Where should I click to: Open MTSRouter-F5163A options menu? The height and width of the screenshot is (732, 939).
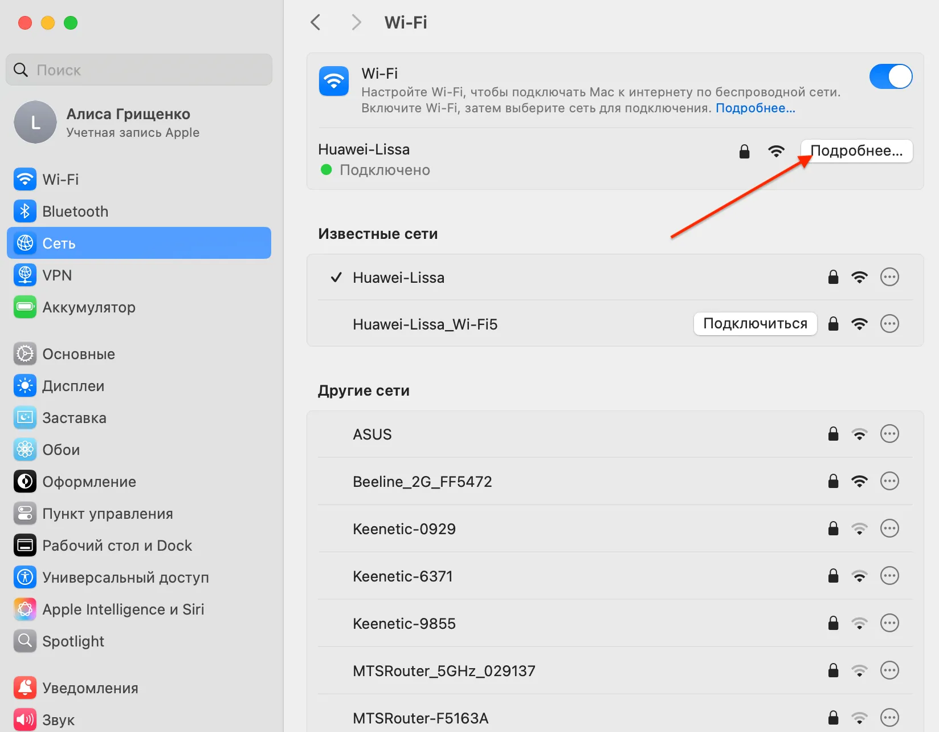889,718
